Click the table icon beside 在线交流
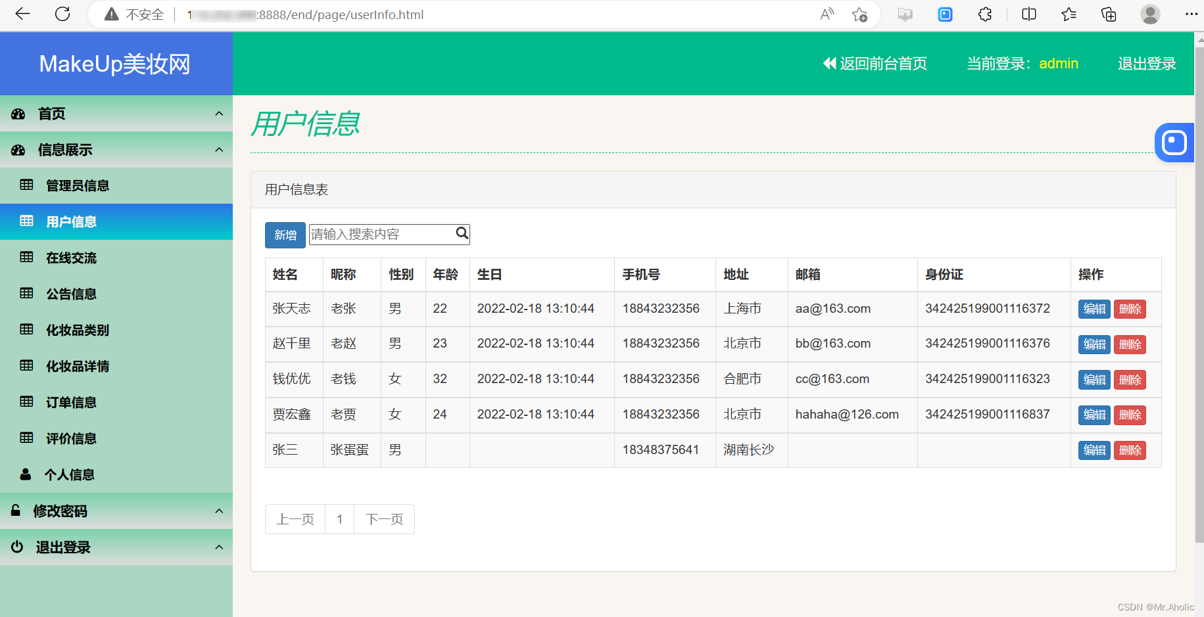Image resolution: width=1204 pixels, height=617 pixels. click(26, 257)
